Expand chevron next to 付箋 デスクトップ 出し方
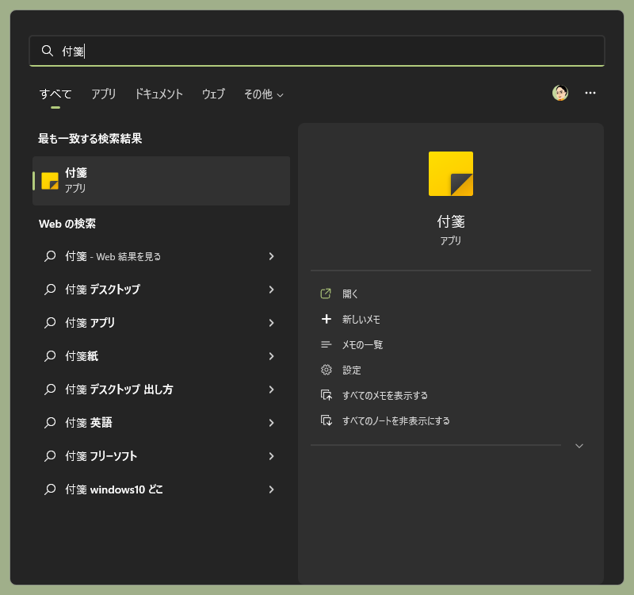This screenshot has height=595, width=634. point(272,390)
